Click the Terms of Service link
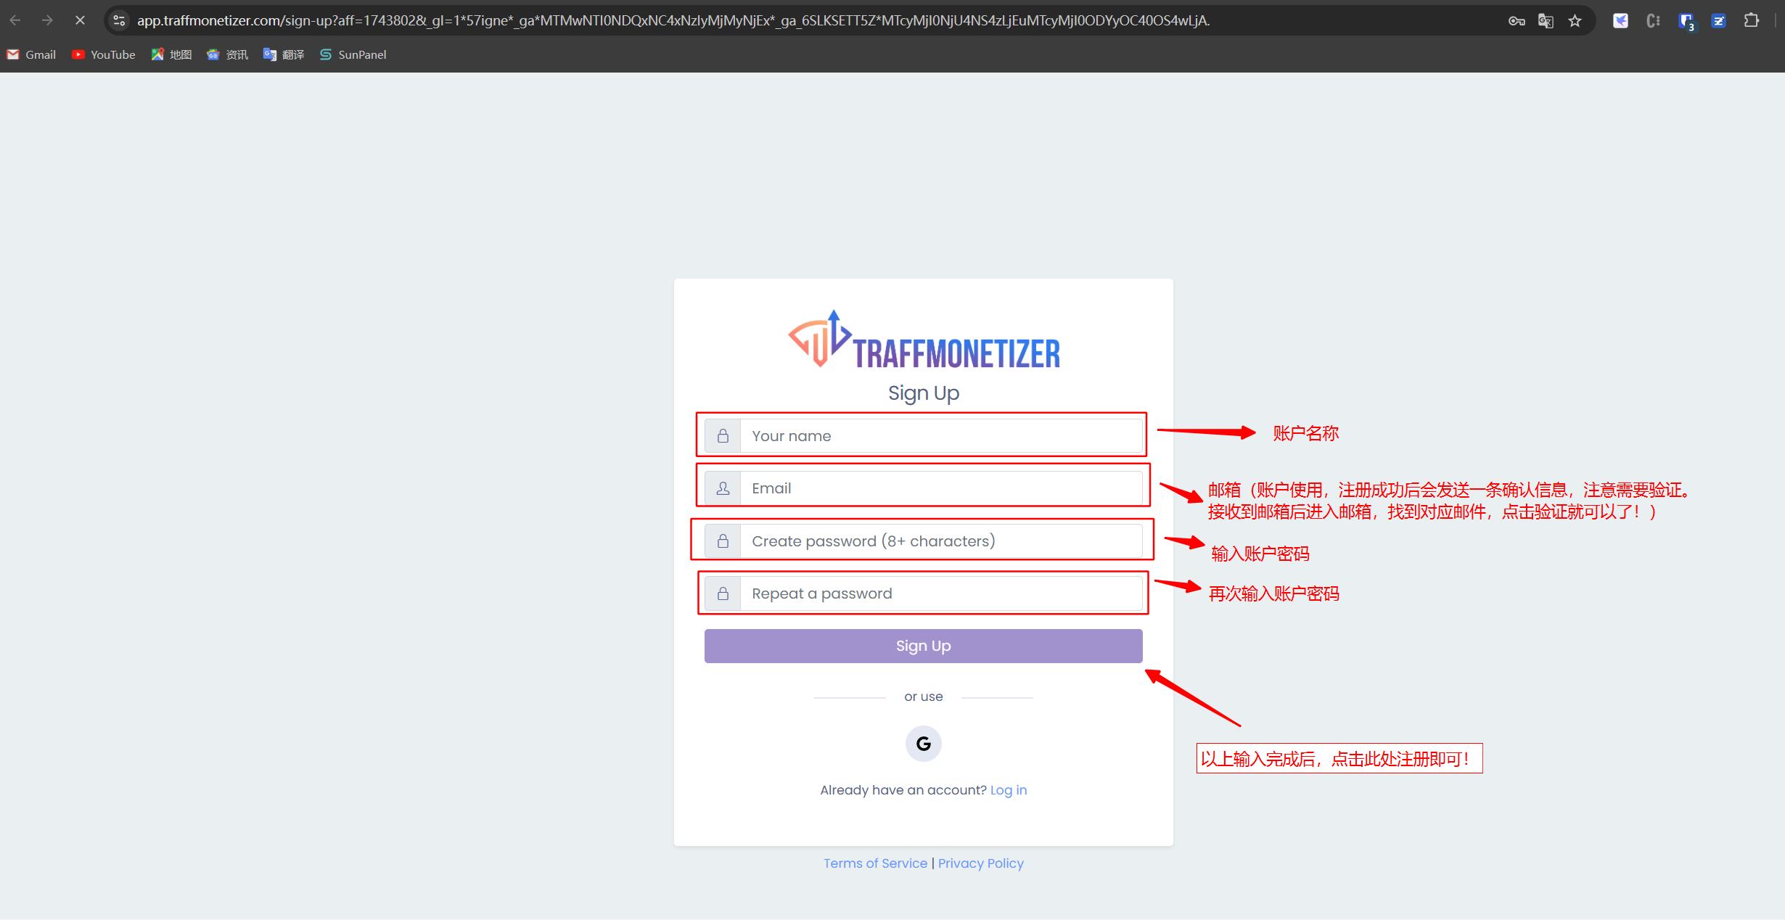This screenshot has height=920, width=1785. (876, 863)
